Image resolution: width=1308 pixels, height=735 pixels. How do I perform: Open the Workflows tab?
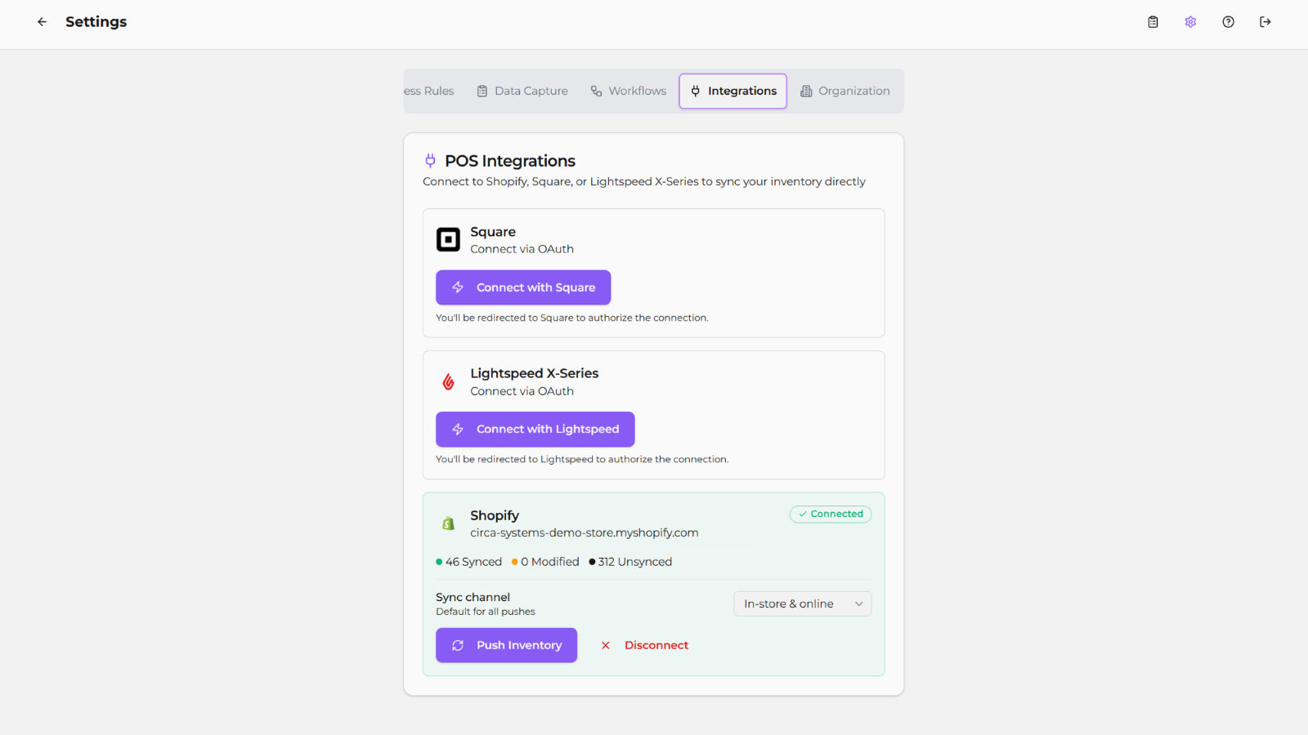coord(629,91)
